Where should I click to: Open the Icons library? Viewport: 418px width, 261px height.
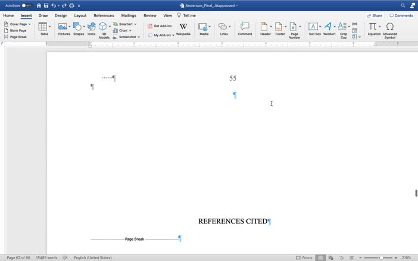click(92, 29)
